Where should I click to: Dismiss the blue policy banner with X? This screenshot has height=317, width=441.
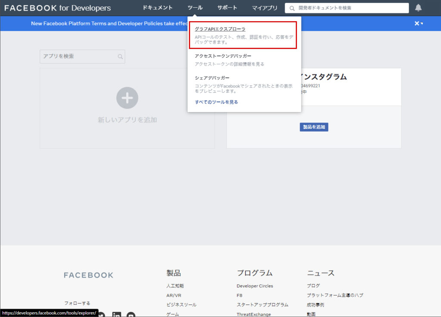(417, 23)
